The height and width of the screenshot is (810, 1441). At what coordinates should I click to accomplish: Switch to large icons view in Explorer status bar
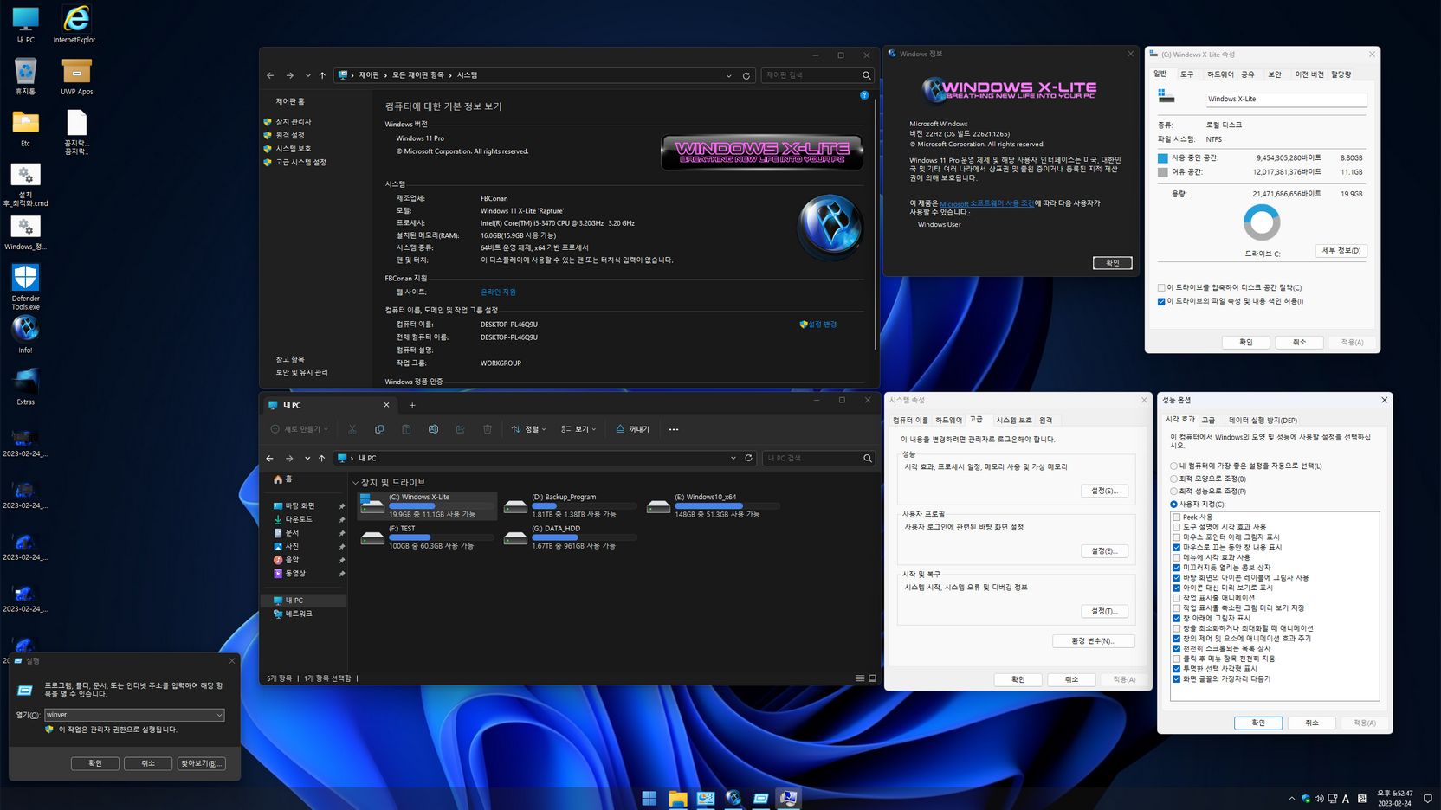pyautogui.click(x=872, y=678)
